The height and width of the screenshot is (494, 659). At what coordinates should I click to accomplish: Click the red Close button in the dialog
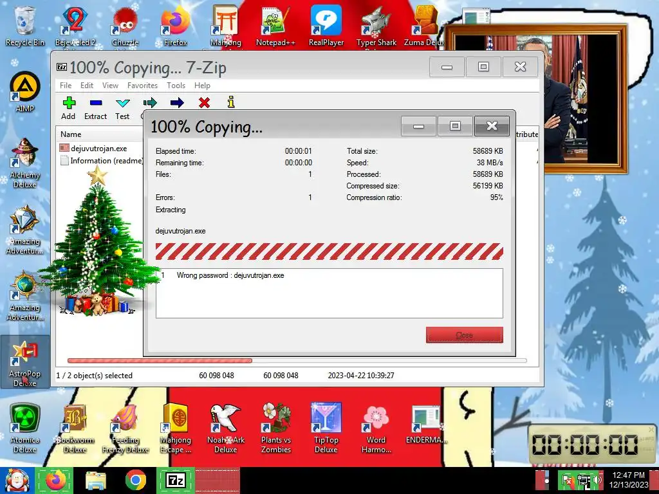click(x=465, y=334)
